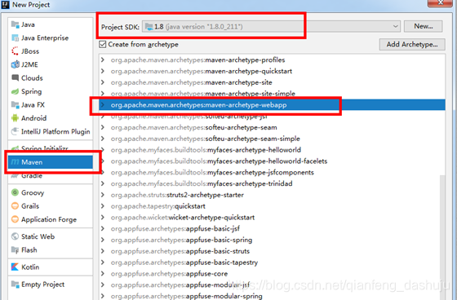Select Groovy project type
This screenshot has height=300, width=457.
[51, 192]
